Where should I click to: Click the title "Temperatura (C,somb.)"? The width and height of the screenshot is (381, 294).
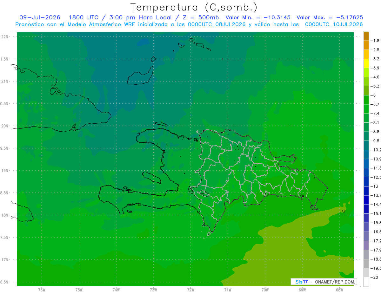pos(194,7)
